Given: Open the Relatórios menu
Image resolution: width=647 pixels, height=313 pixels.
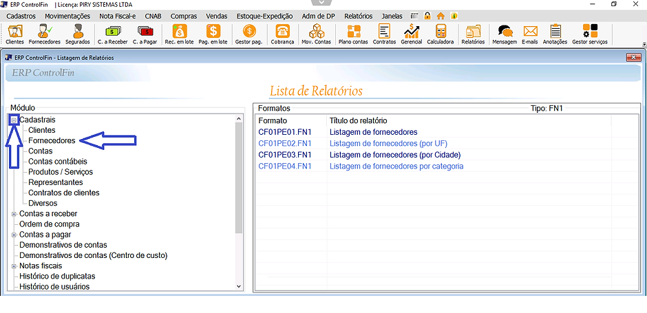Looking at the screenshot, I should pos(358,16).
